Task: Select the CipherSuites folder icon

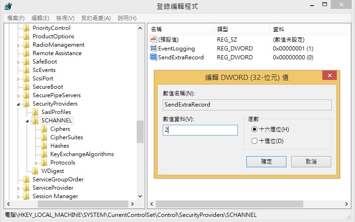Action: (44, 137)
